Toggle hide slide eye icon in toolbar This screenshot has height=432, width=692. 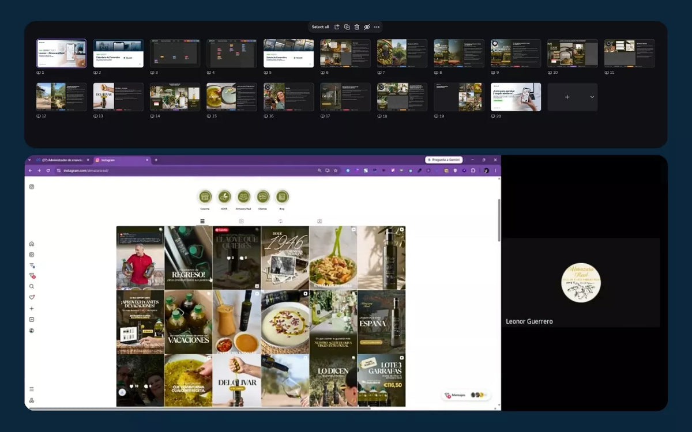[367, 27]
